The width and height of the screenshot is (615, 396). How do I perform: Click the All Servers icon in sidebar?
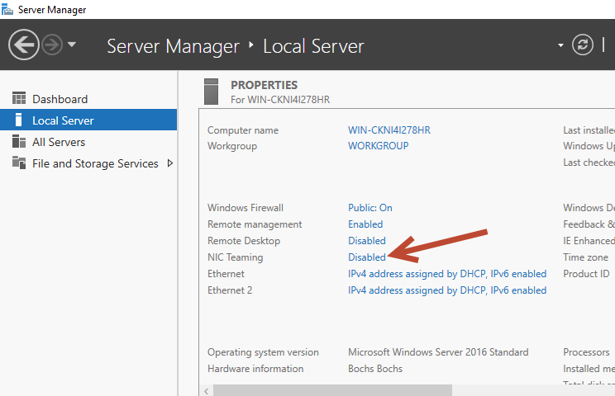19,141
